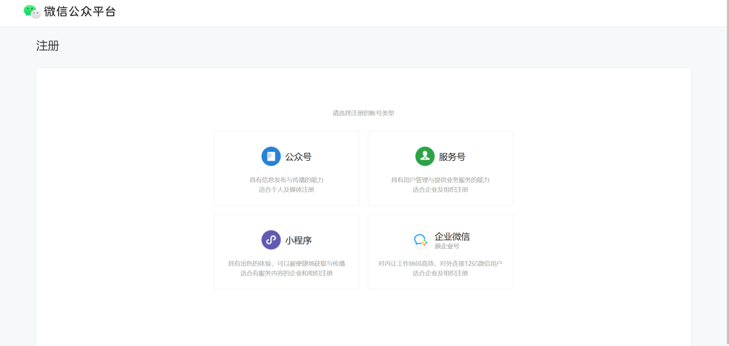This screenshot has height=346, width=729.
Task: Select the 企业微信 chat bubble icon
Action: coord(421,240)
